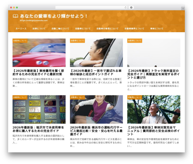The image size is (193, 164).
Task: Open thumbnail of woman in purple vest
Action: click(x=96, y=109)
